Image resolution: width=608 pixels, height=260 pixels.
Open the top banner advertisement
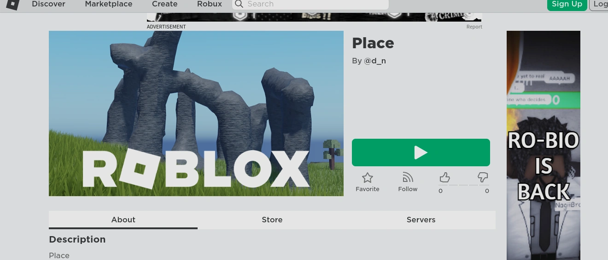(314, 17)
